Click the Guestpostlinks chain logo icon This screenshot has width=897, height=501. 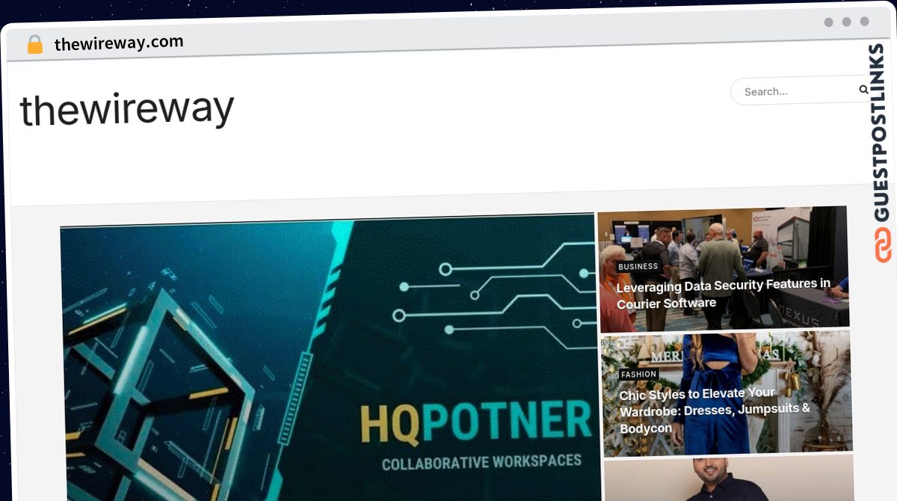tap(883, 245)
